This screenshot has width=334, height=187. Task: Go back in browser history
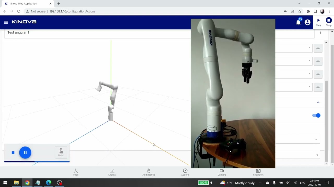point(5,11)
